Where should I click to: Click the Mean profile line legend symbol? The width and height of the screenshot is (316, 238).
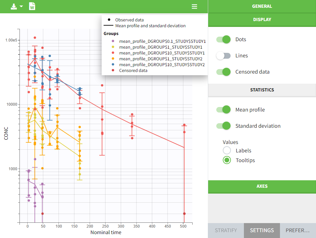point(109,26)
